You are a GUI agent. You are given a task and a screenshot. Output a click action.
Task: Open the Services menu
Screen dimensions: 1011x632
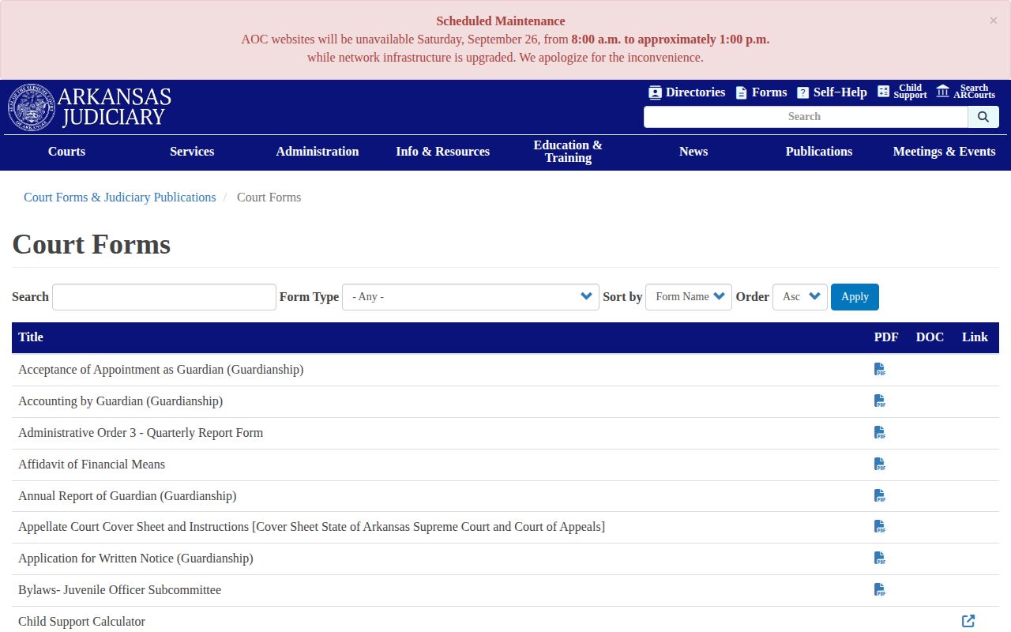pos(192,152)
